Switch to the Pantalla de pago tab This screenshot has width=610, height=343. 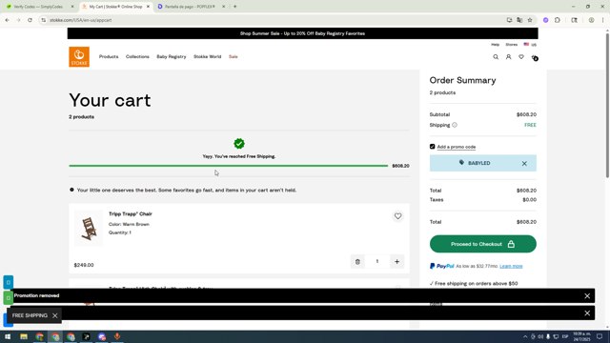pos(190,7)
